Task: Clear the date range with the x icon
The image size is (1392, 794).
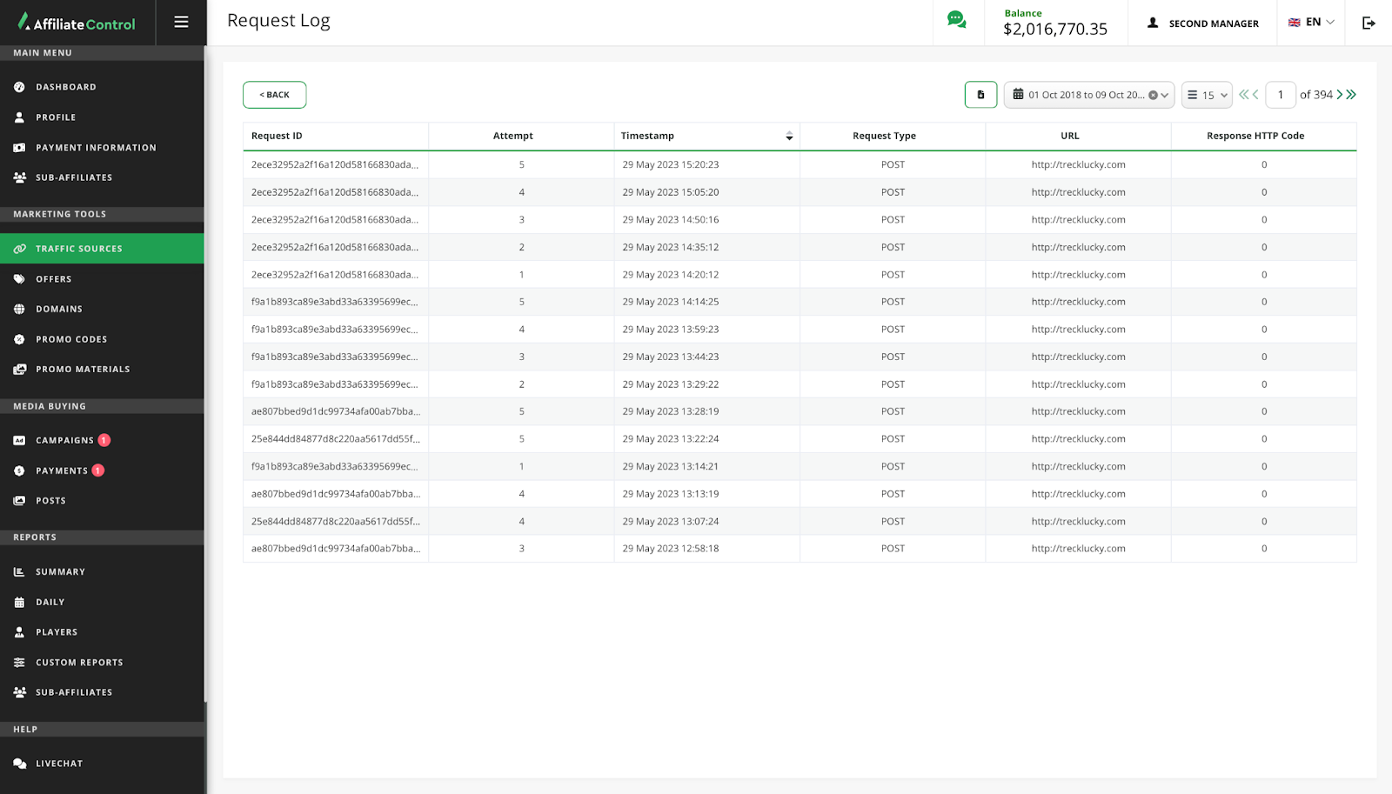Action: tap(1153, 96)
